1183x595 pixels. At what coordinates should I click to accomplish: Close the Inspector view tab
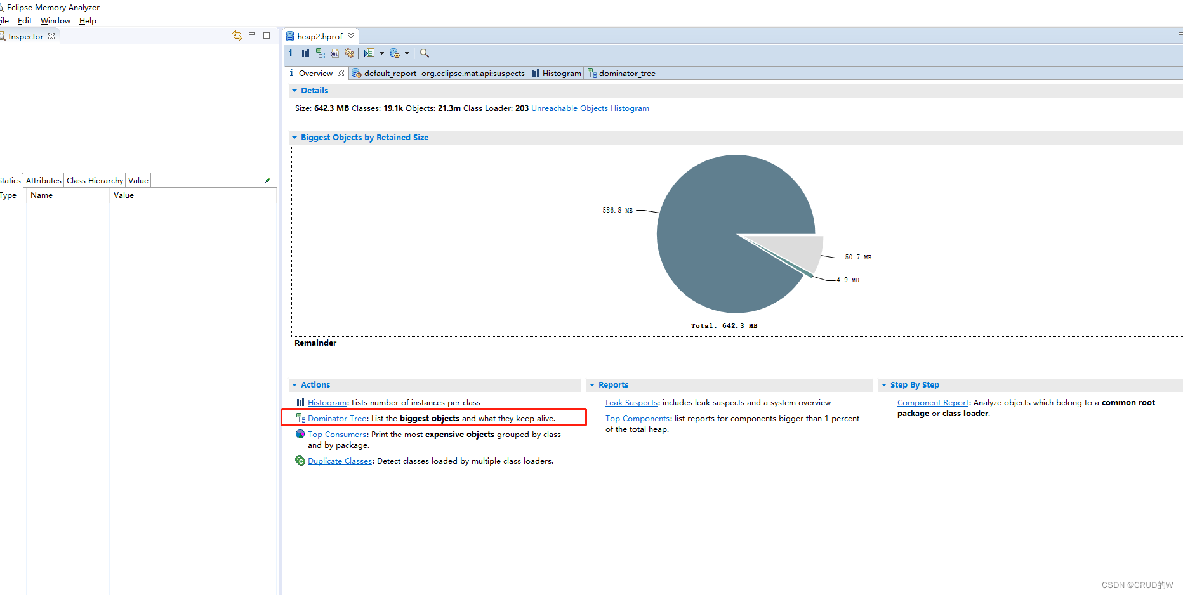click(51, 36)
